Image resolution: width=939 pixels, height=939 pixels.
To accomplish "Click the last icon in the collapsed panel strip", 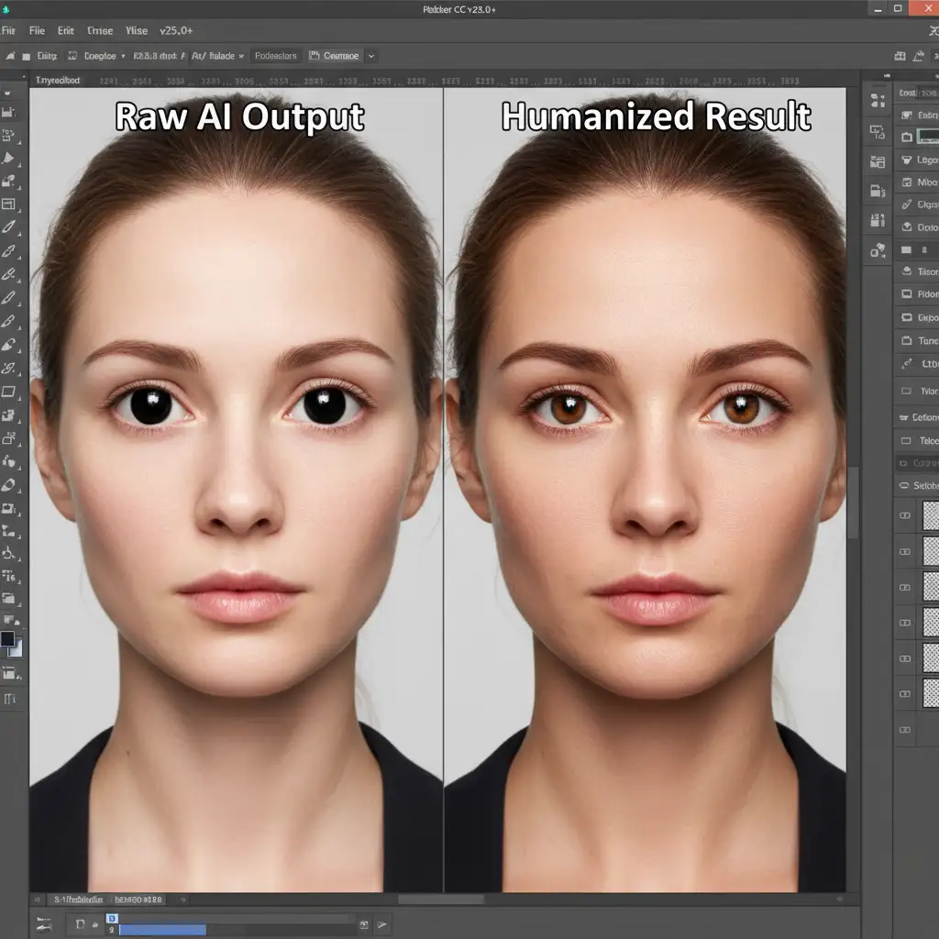I will tap(878, 249).
